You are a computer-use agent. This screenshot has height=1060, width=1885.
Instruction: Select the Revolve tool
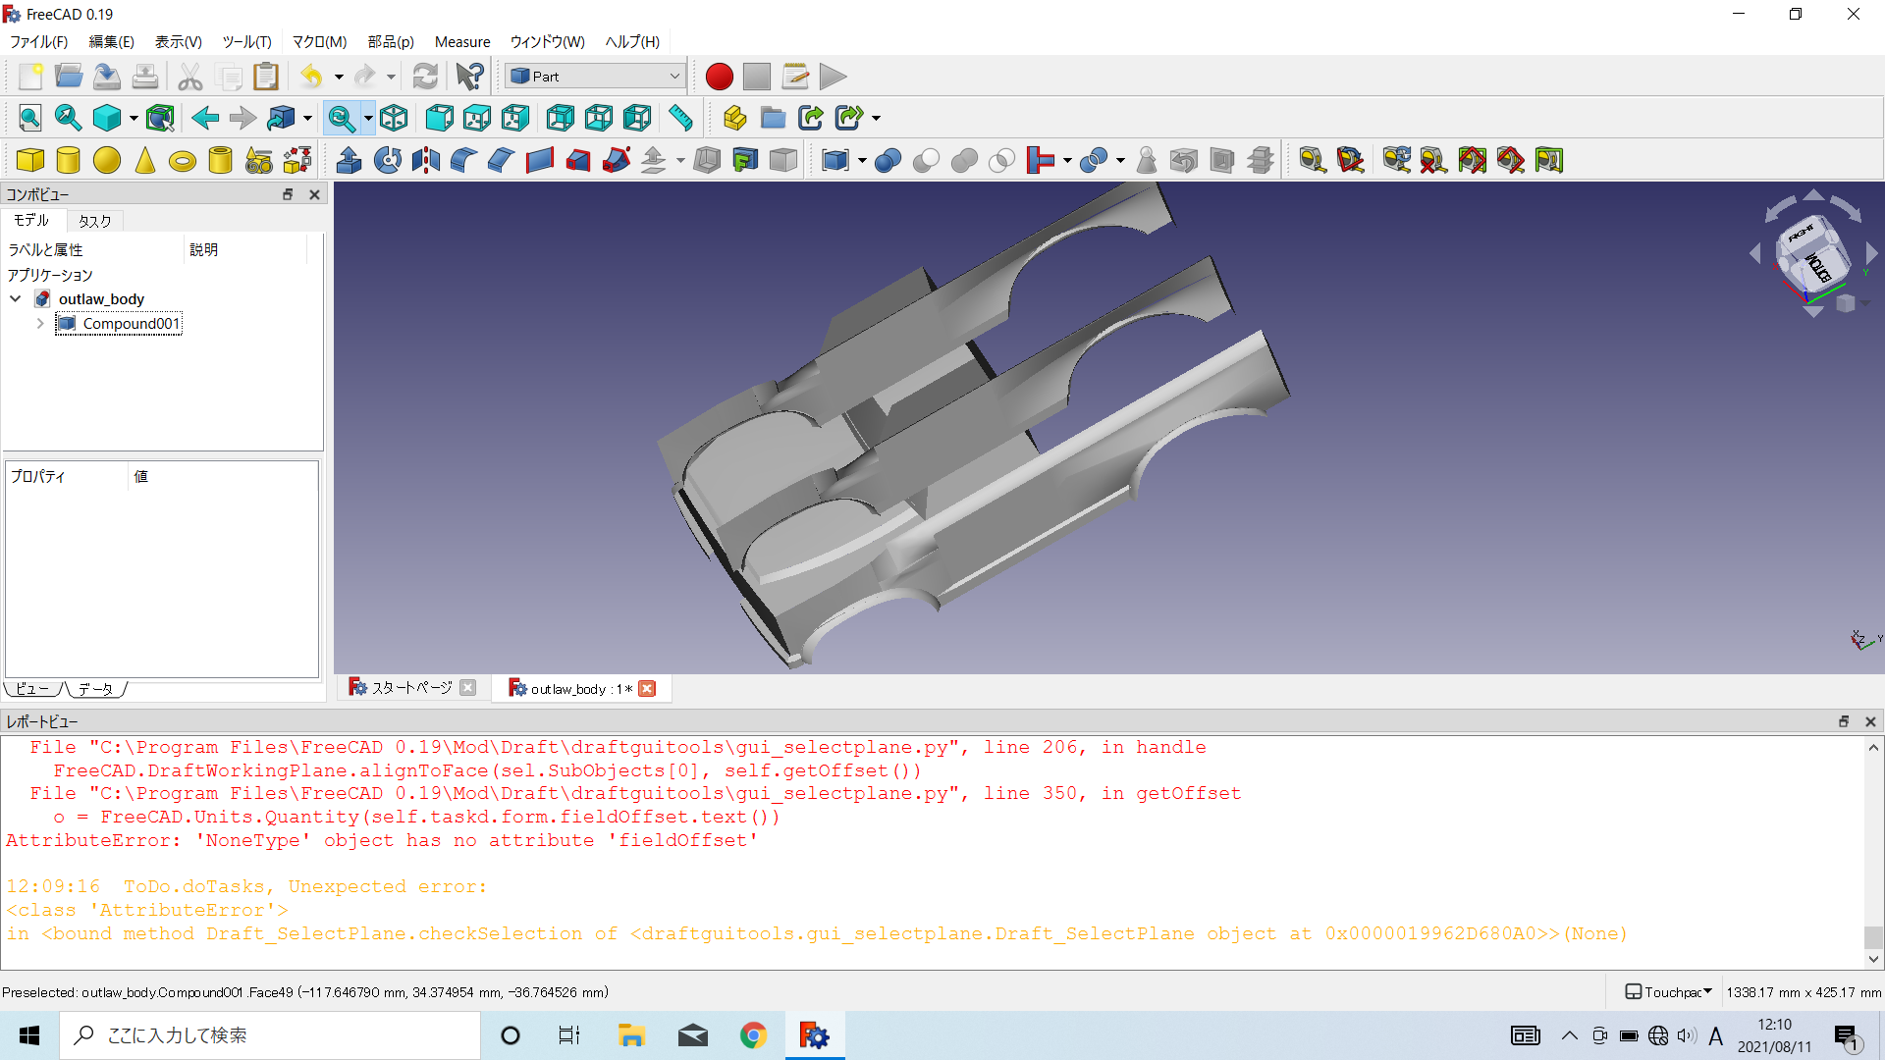pos(388,160)
